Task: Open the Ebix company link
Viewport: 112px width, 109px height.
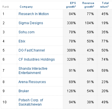Action: (x=22, y=41)
